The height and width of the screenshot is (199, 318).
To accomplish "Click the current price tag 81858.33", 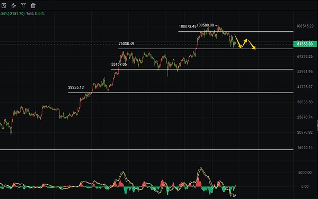I will [x=305, y=44].
